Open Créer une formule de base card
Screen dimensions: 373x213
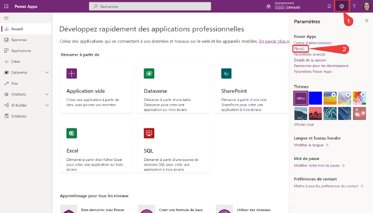174,209
